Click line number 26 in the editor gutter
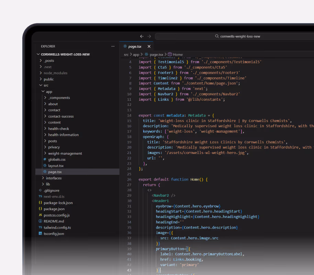Viewport: 314px width, 275px height. click(129, 179)
